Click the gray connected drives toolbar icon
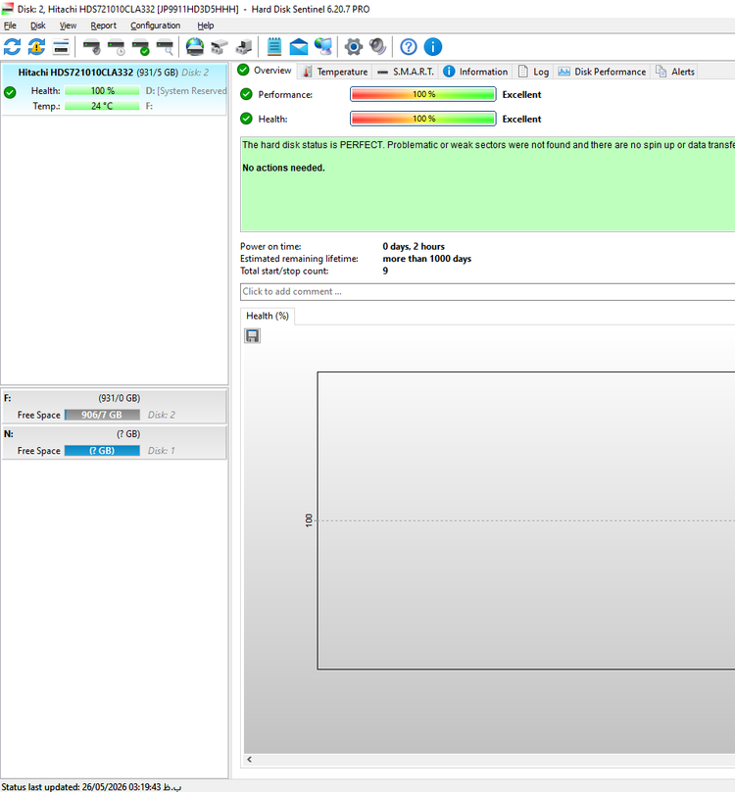 [220, 47]
